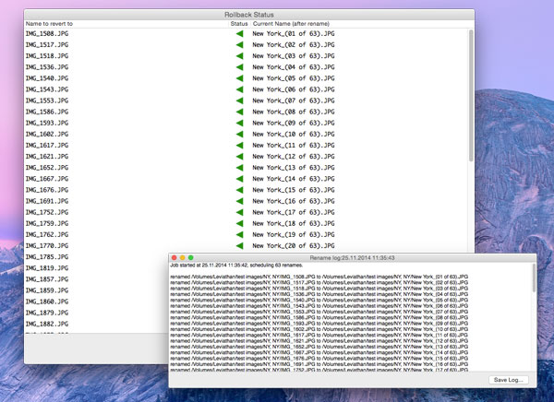Click the green arrow in the IMG_1621.JPG row
The width and height of the screenshot is (554, 402).
[239, 157]
